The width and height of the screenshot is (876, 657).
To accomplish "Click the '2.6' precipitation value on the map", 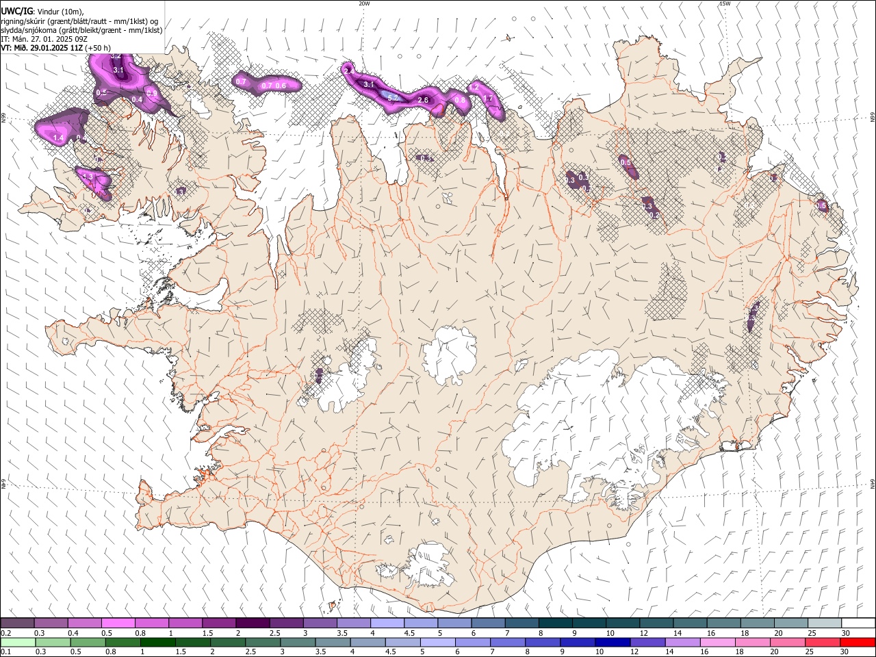I will coord(423,100).
